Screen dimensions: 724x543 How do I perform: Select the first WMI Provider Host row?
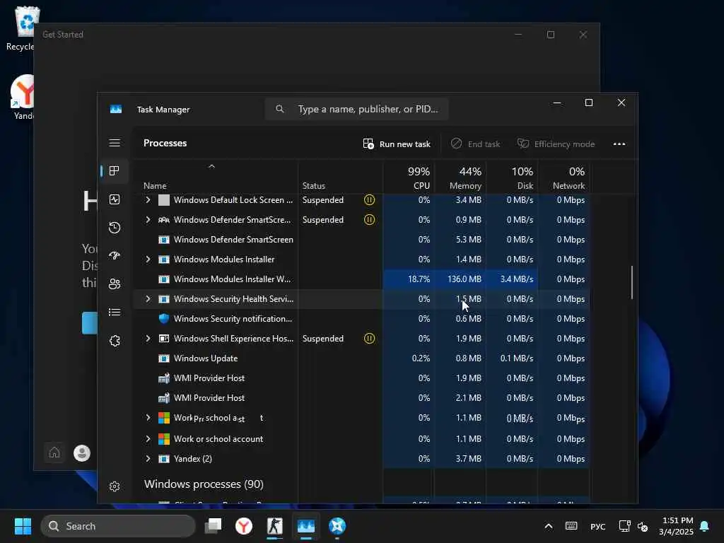point(361,378)
